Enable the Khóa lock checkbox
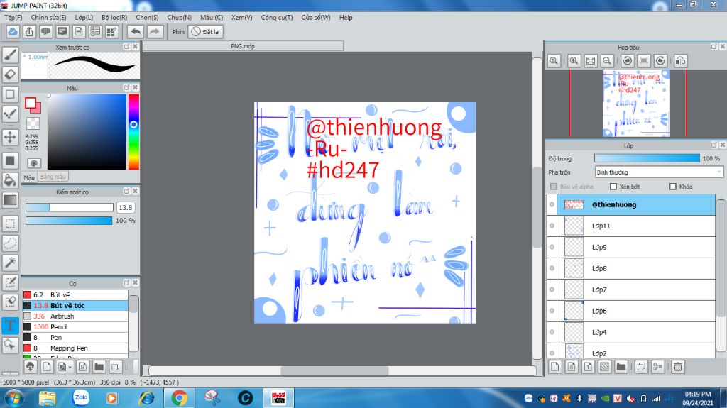 tap(673, 187)
